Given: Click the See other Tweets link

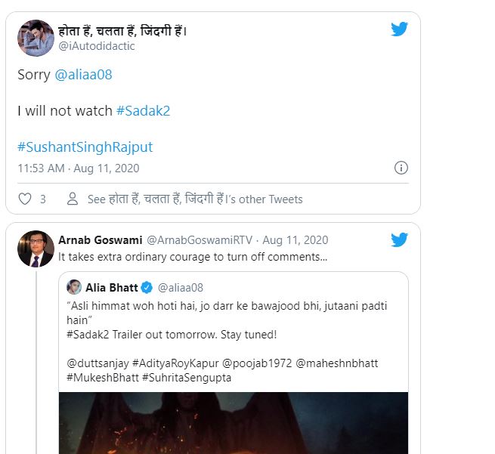Looking at the screenshot, I should click(x=195, y=199).
